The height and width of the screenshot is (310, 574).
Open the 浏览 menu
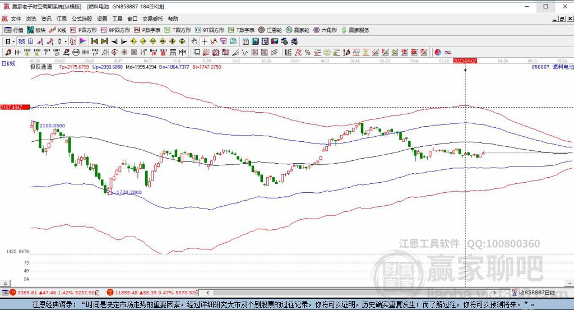(31, 18)
